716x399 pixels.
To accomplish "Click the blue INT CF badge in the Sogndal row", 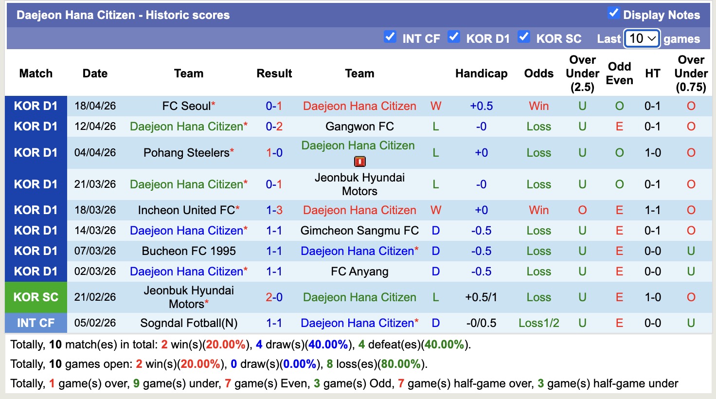I will coord(36,323).
